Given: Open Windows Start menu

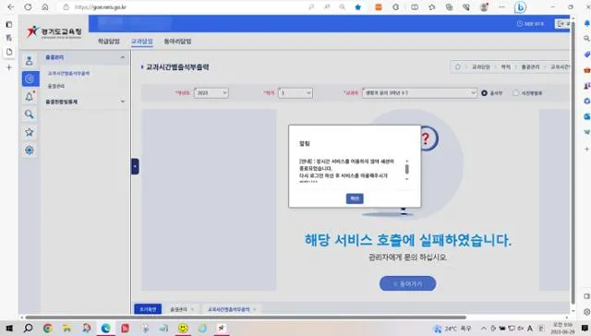Looking at the screenshot, I should tap(9, 329).
